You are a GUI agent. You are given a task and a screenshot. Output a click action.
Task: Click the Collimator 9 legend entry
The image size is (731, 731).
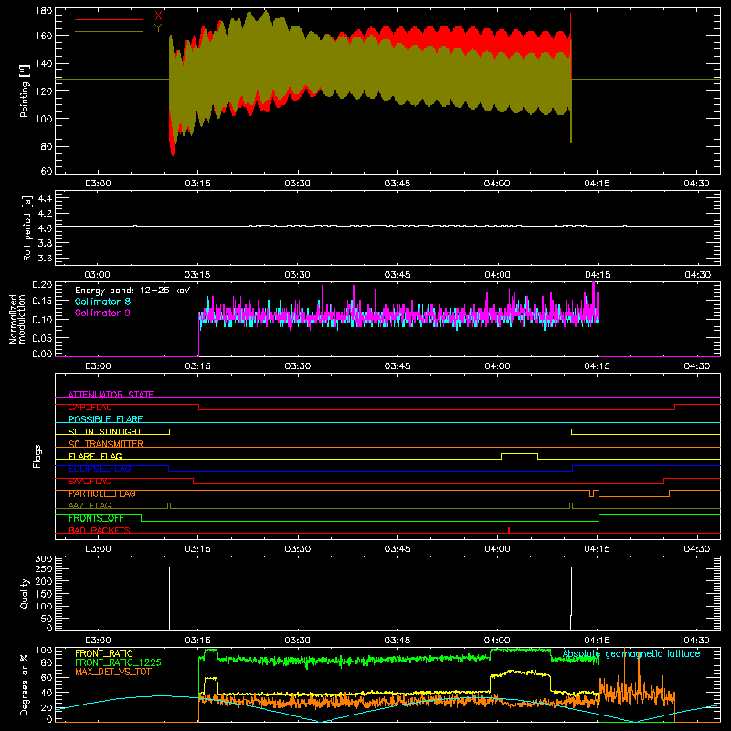[102, 313]
